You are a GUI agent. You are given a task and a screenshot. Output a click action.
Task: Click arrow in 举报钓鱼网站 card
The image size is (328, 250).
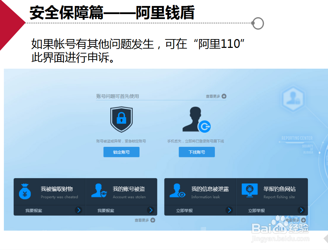pyautogui.click(x=301, y=210)
